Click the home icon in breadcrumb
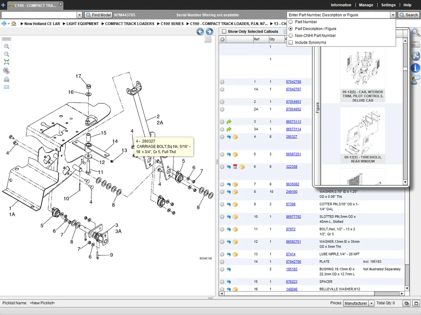This screenshot has width=421, height=315. pos(14,23)
